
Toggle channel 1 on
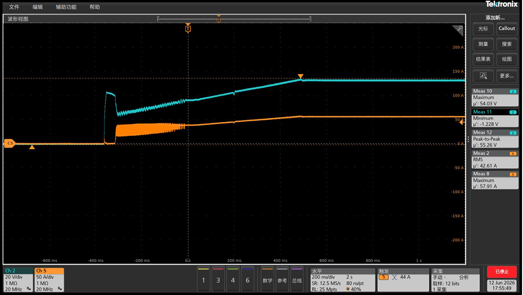pyautogui.click(x=203, y=280)
